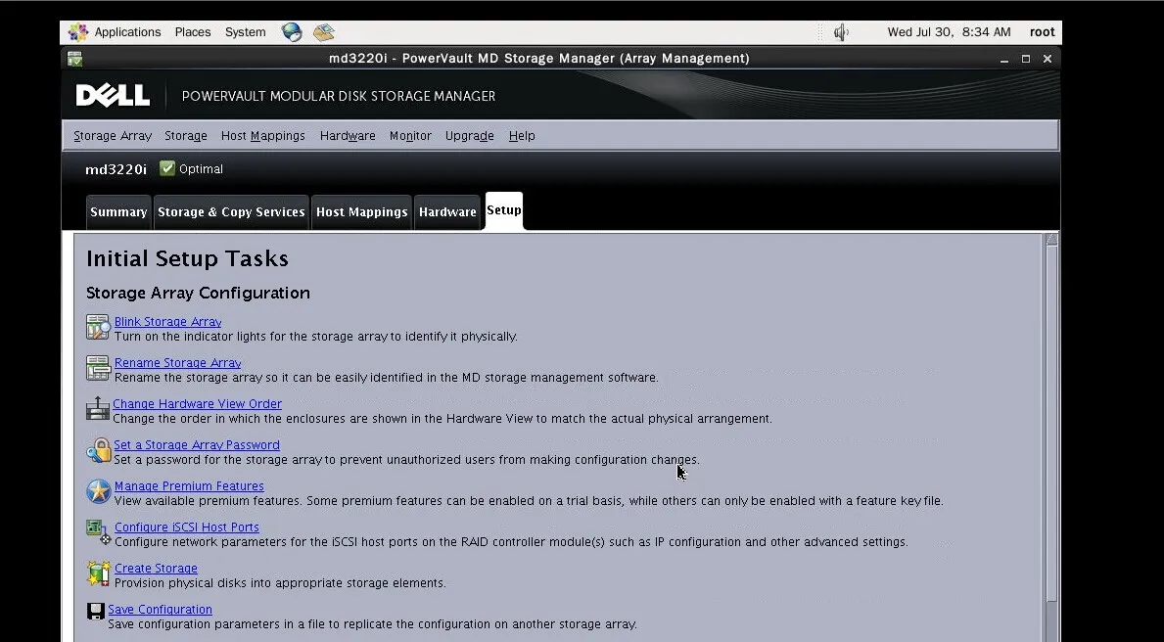Open the Change Hardware View Order link
The height and width of the screenshot is (642, 1164).
click(x=197, y=404)
